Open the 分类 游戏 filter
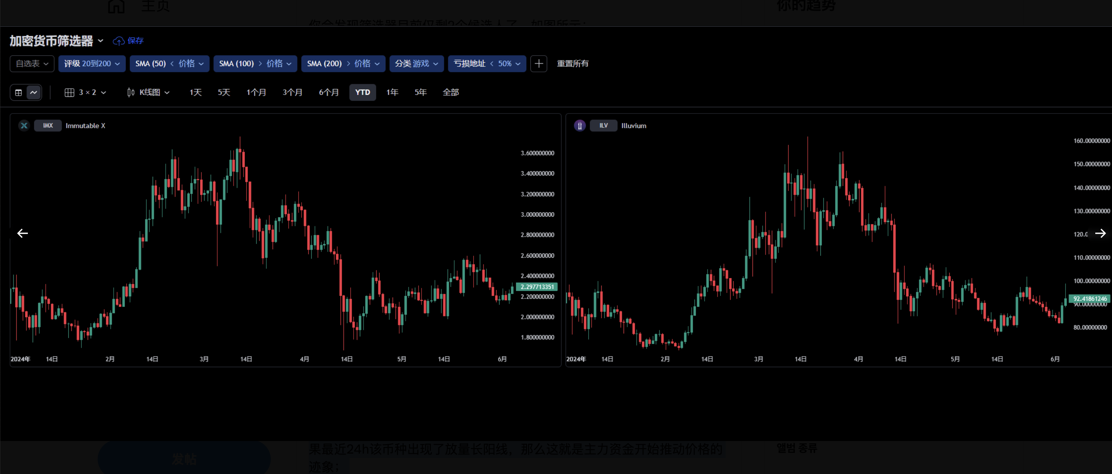The image size is (1112, 474). [417, 64]
